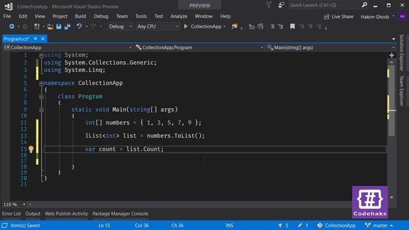Click the Quick Launch search magnifier icon
409x230 pixels.
[364, 4]
